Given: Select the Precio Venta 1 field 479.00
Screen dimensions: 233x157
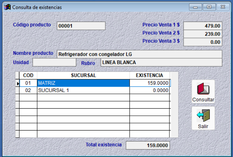Looking at the screenshot, I should [x=203, y=26].
